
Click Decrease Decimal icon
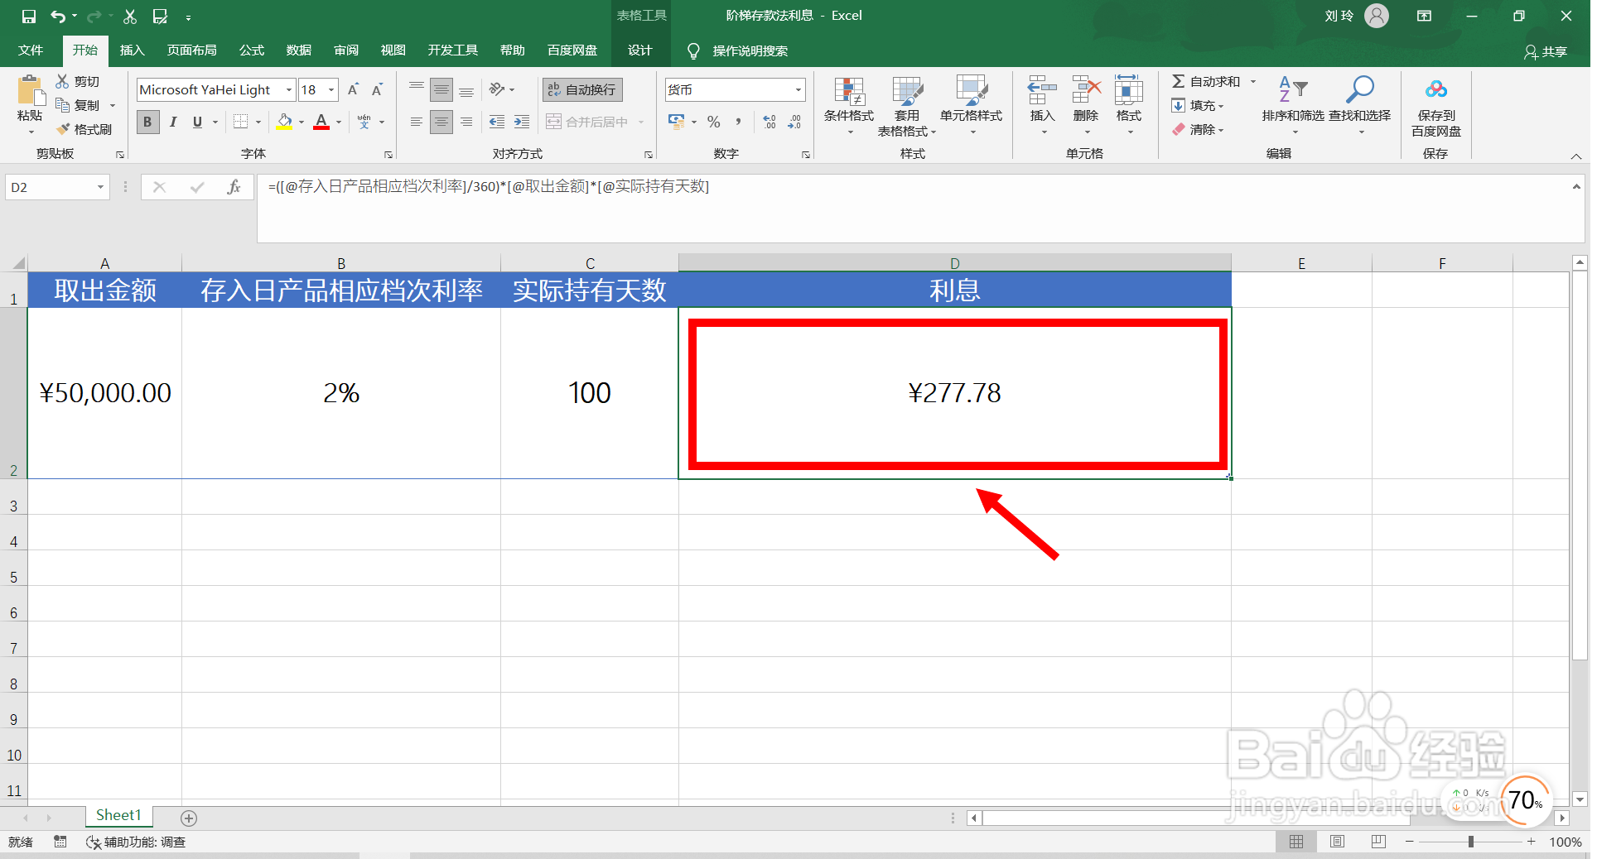pos(794,122)
